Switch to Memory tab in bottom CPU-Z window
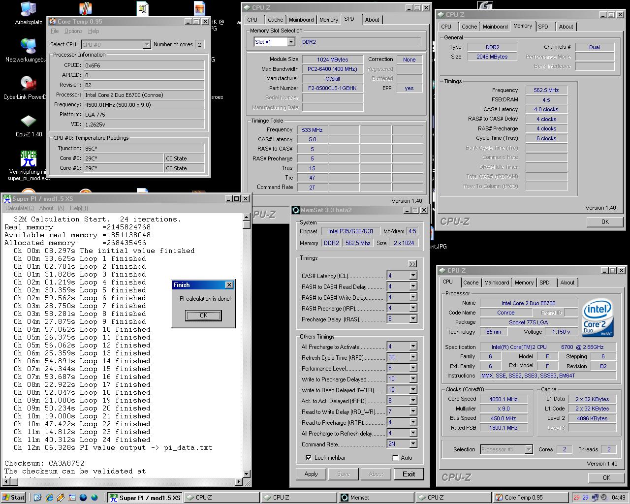630x504 pixels. coord(524,283)
